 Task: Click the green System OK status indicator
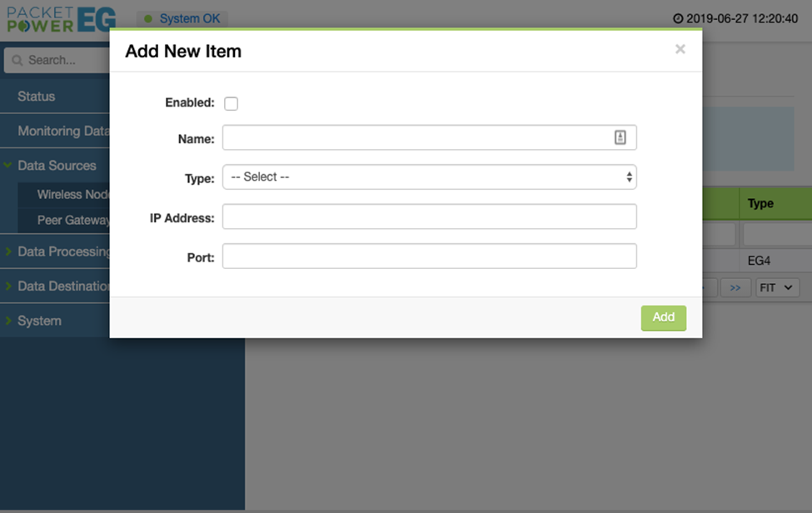(x=149, y=18)
